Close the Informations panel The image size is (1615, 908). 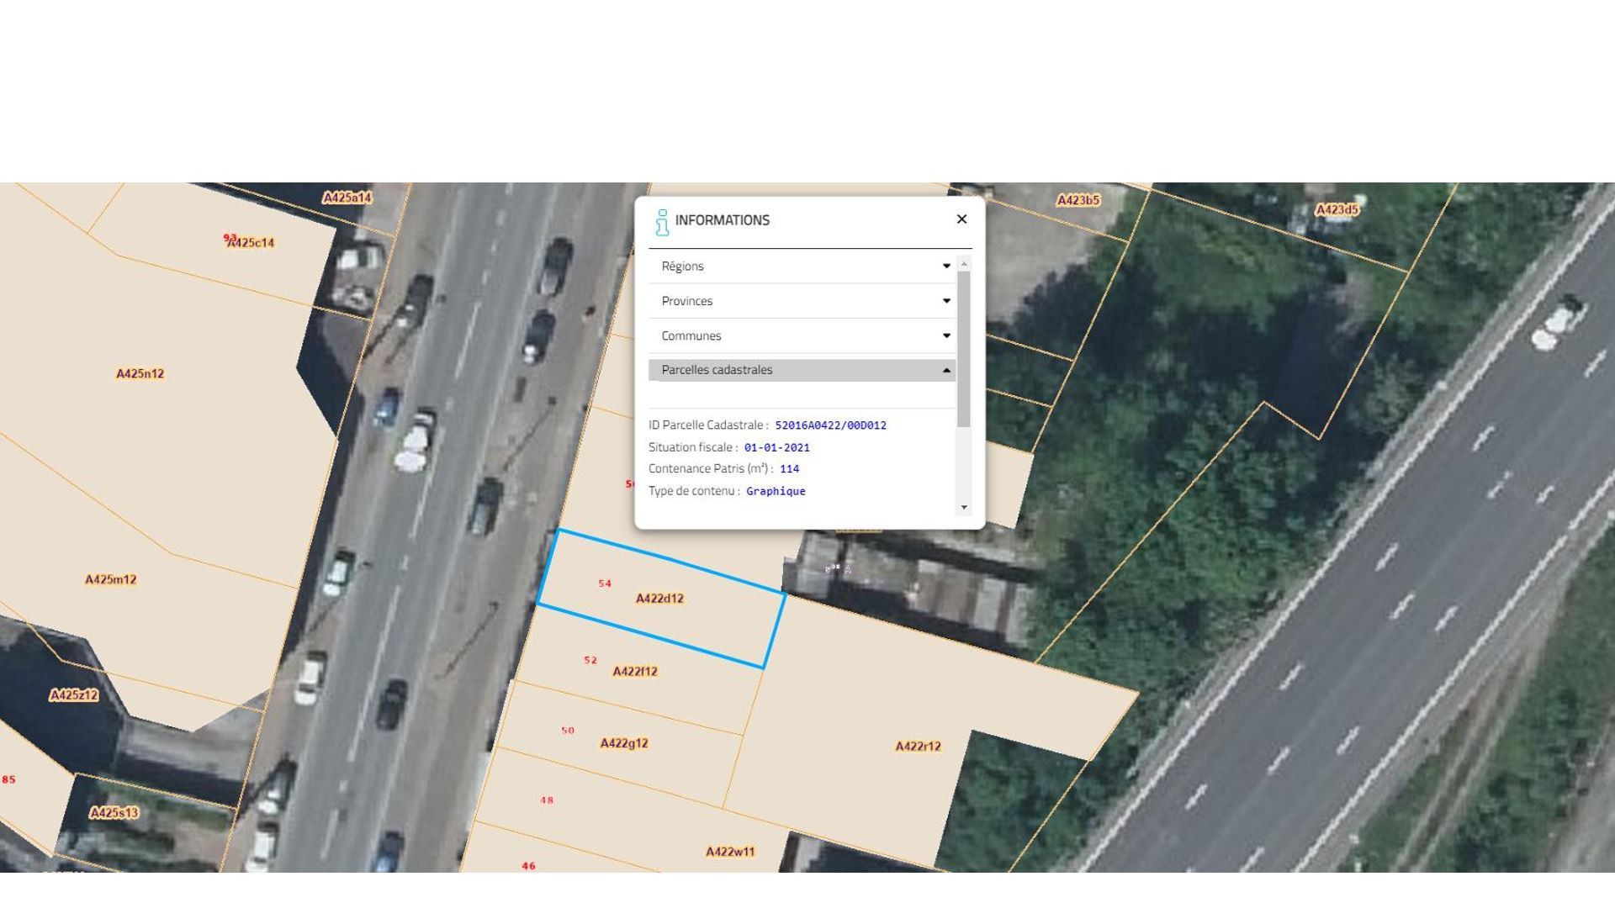point(961,219)
